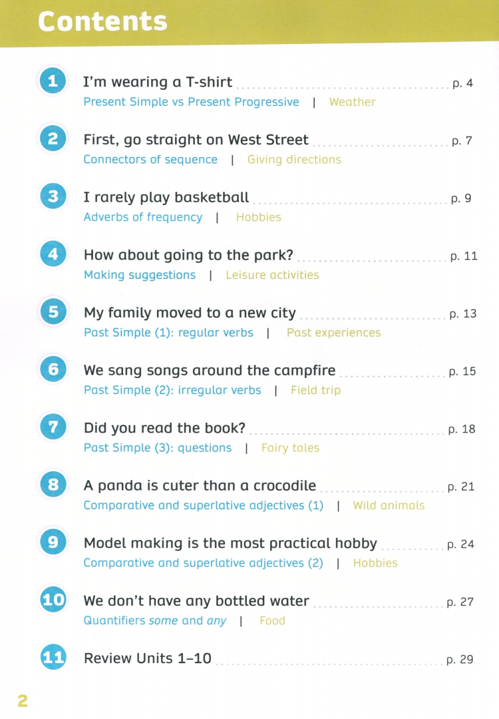Go to "How about going to the park?"
The width and height of the screenshot is (499, 719).
188,256
